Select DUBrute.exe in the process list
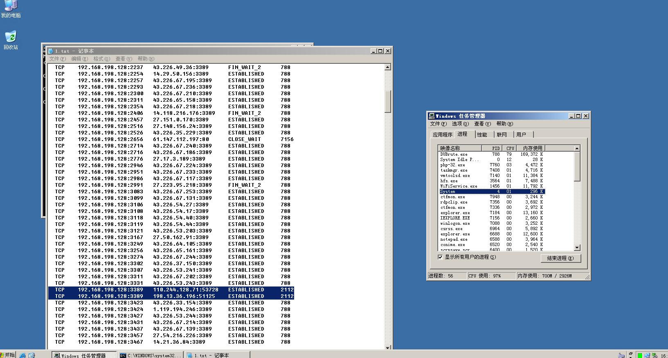Image resolution: width=668 pixels, height=358 pixels. (454, 154)
